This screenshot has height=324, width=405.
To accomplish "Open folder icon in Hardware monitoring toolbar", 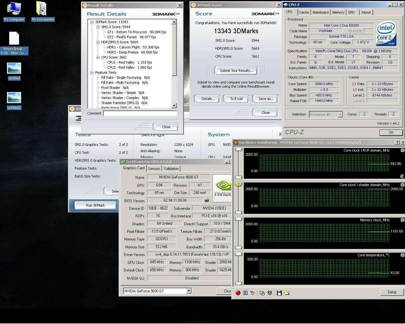I will tap(287, 293).
